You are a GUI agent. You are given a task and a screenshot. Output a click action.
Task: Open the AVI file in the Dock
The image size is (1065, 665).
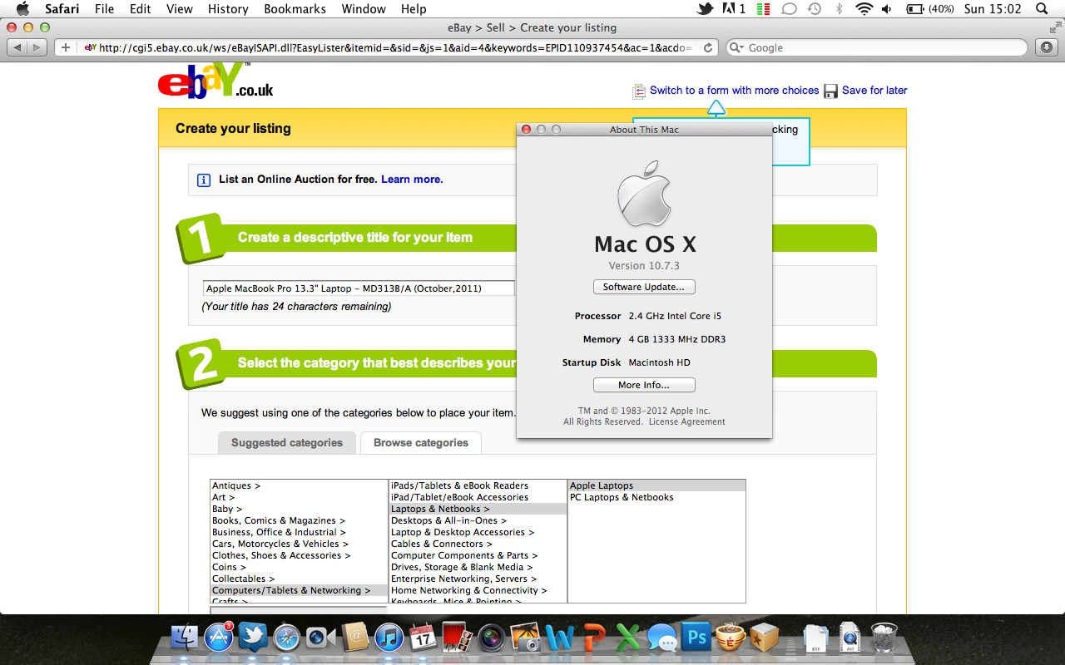coord(850,638)
